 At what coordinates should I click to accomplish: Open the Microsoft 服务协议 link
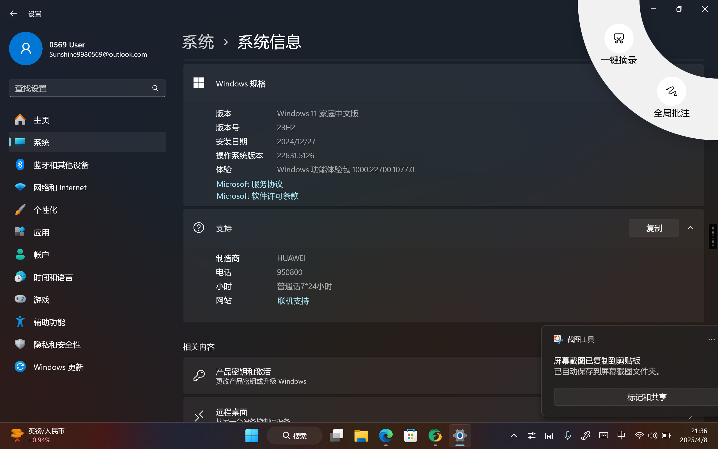250,184
